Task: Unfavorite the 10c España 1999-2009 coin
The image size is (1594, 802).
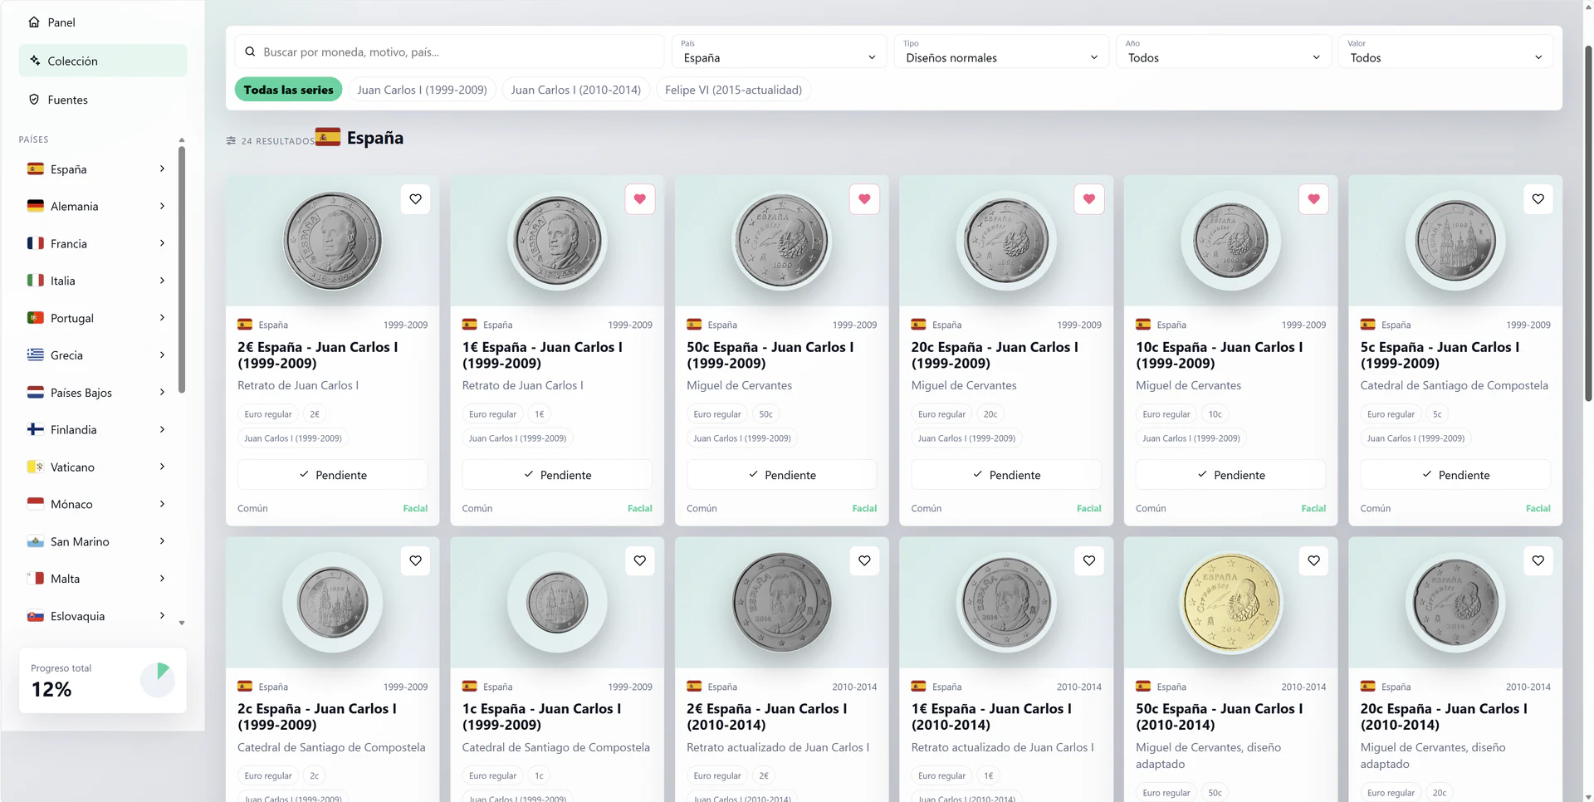Action: [1313, 199]
